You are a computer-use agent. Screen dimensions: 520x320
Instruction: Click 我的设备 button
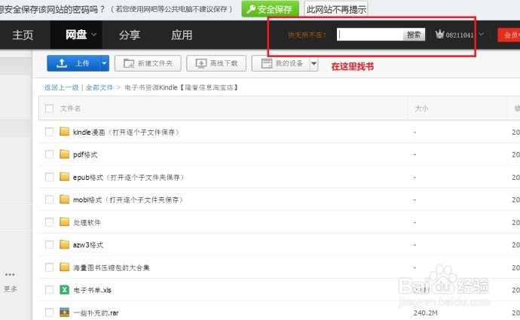tap(281, 63)
